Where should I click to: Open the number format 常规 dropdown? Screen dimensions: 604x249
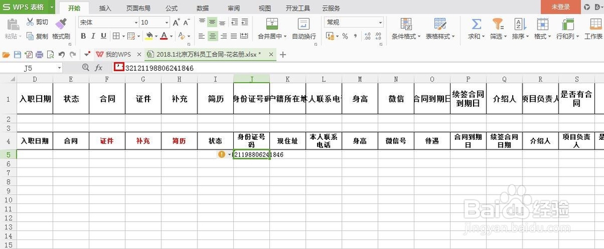(380, 23)
